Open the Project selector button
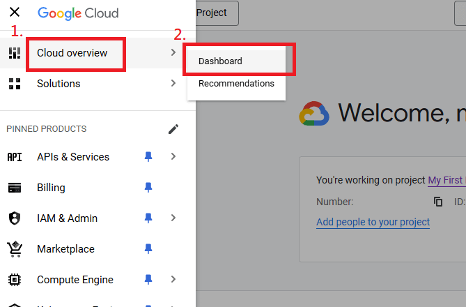Image resolution: width=466 pixels, height=307 pixels. [x=217, y=13]
